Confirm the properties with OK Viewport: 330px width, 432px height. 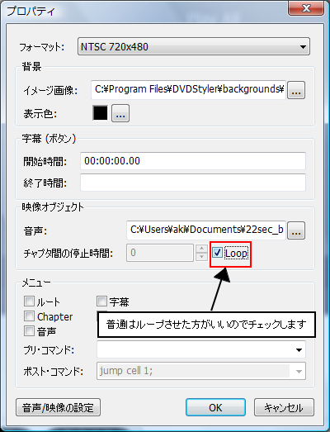(x=215, y=407)
